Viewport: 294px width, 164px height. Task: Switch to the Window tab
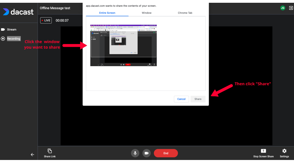click(x=147, y=13)
